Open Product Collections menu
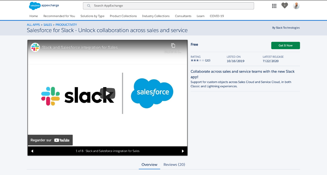The width and height of the screenshot is (327, 175). [x=123, y=16]
